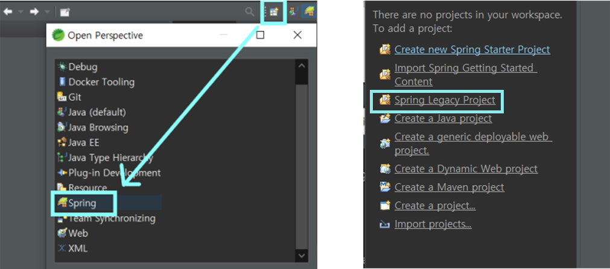Click the search magnifier icon in toolbar
The width and height of the screenshot is (610, 269).
(249, 11)
